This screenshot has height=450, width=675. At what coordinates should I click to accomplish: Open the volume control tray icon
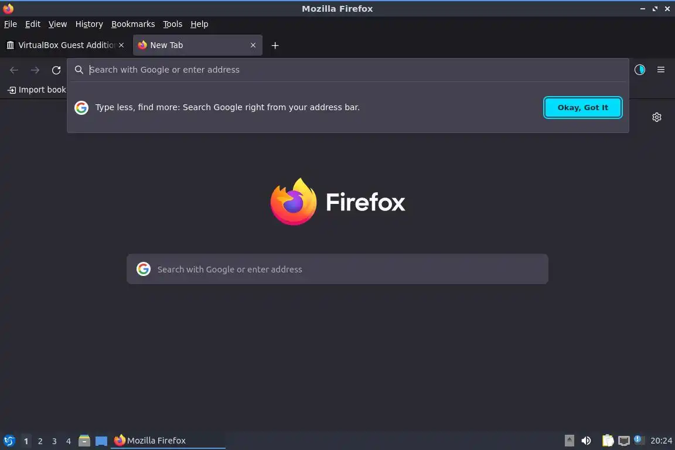(x=586, y=441)
